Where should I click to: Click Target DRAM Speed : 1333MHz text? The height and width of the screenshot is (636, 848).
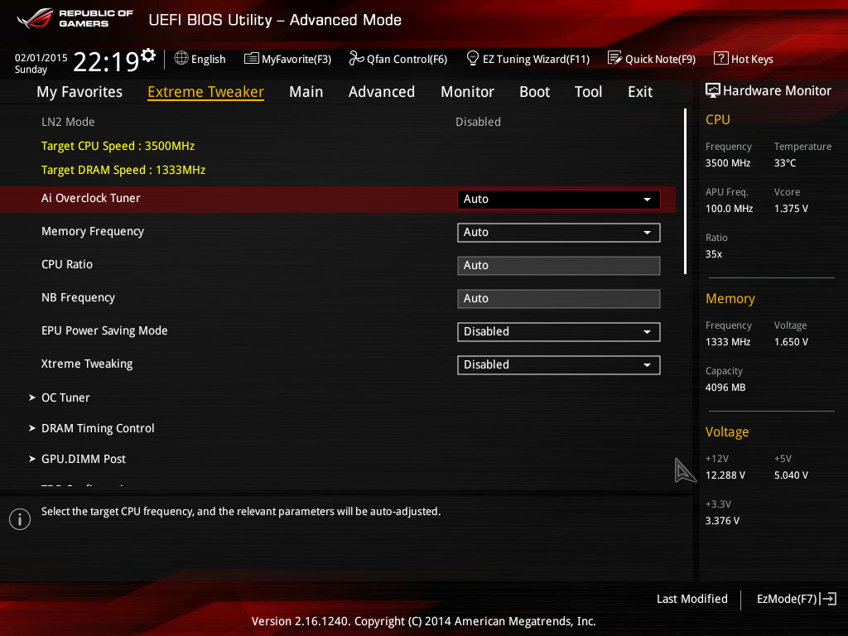(123, 170)
